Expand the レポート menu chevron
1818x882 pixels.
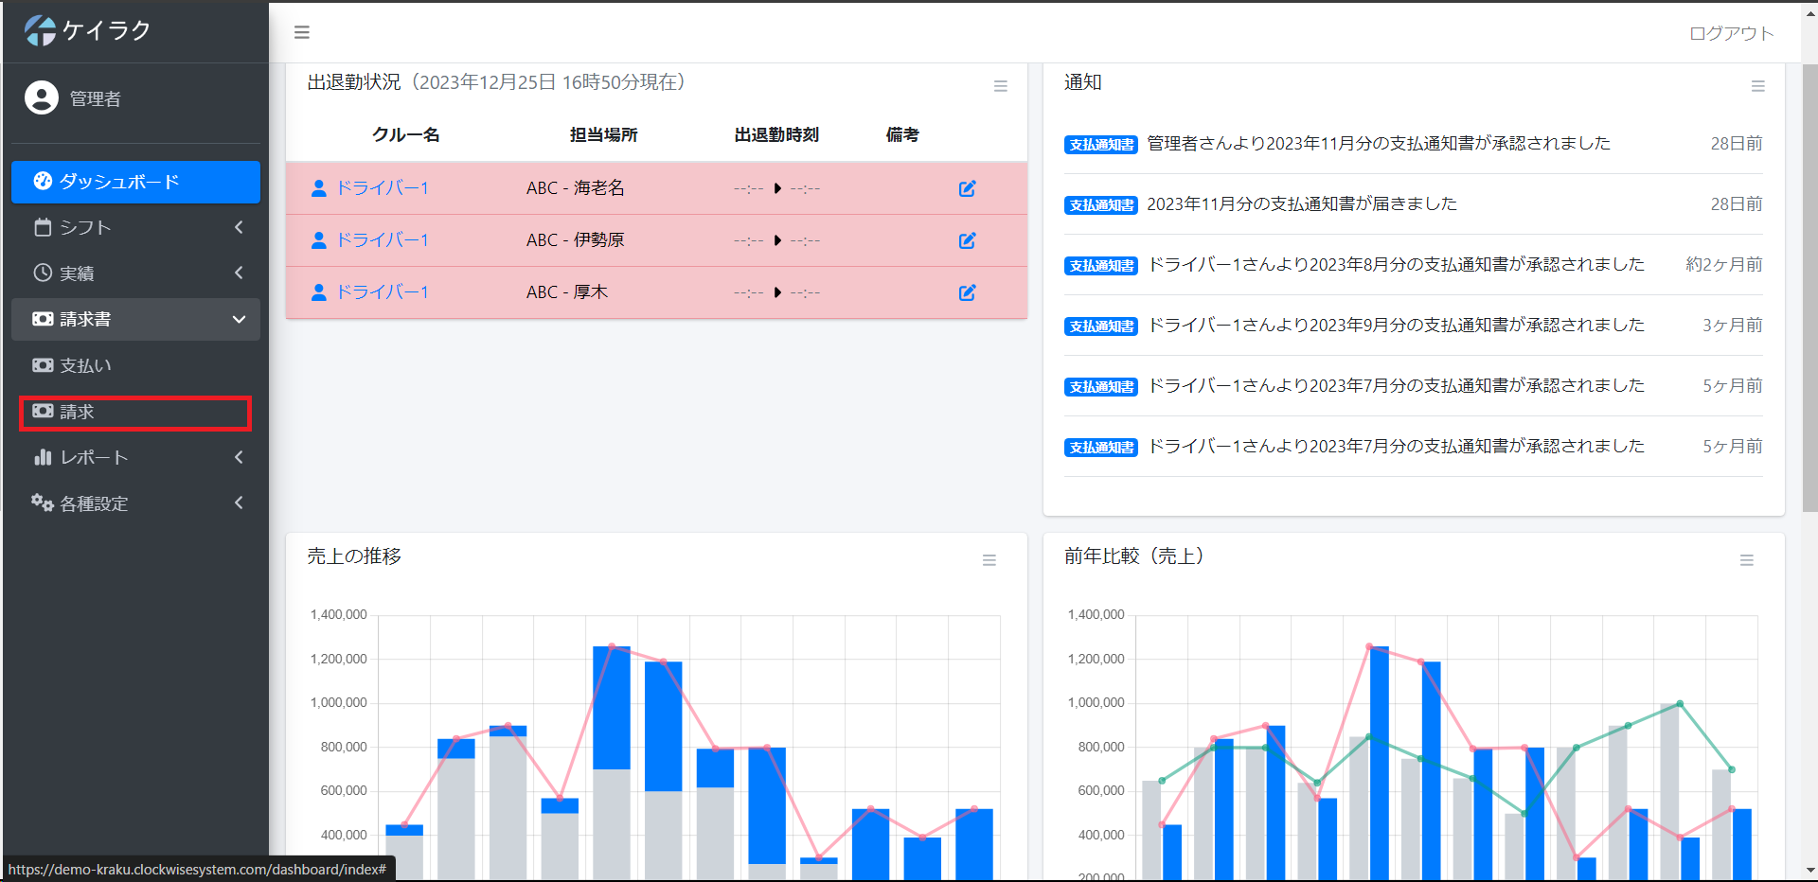point(239,457)
